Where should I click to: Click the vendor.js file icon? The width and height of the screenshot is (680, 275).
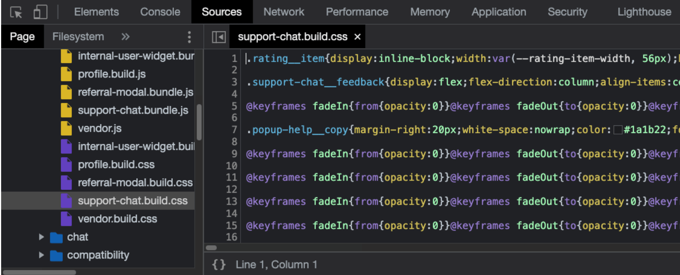click(66, 128)
